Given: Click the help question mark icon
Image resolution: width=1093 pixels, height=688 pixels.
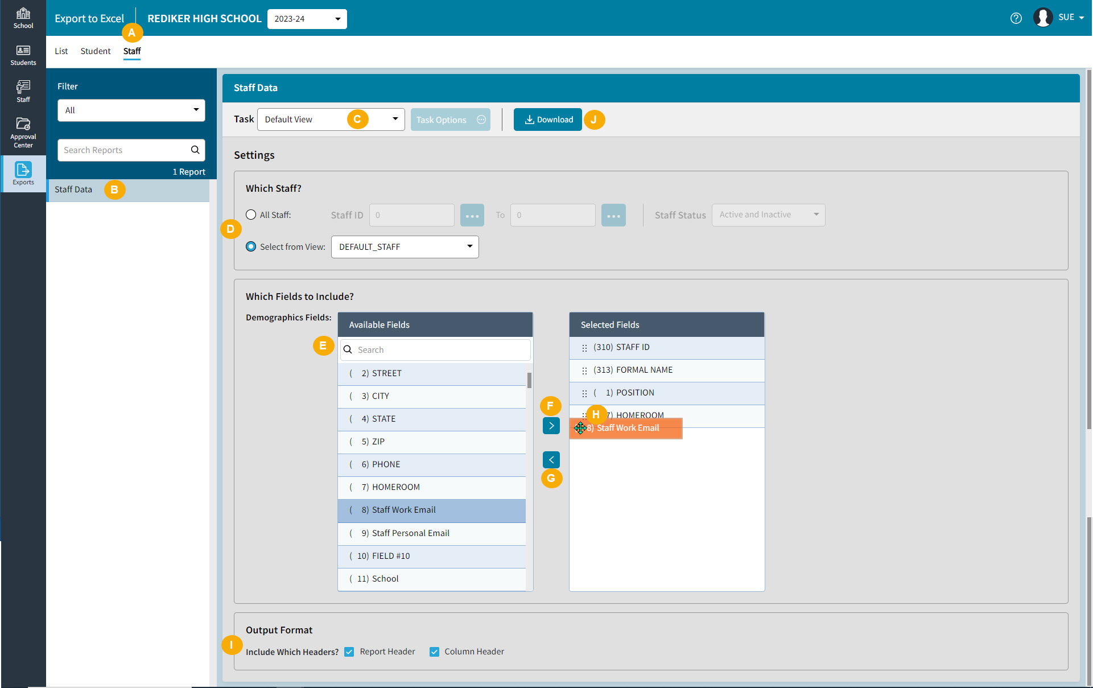Looking at the screenshot, I should 1016,18.
